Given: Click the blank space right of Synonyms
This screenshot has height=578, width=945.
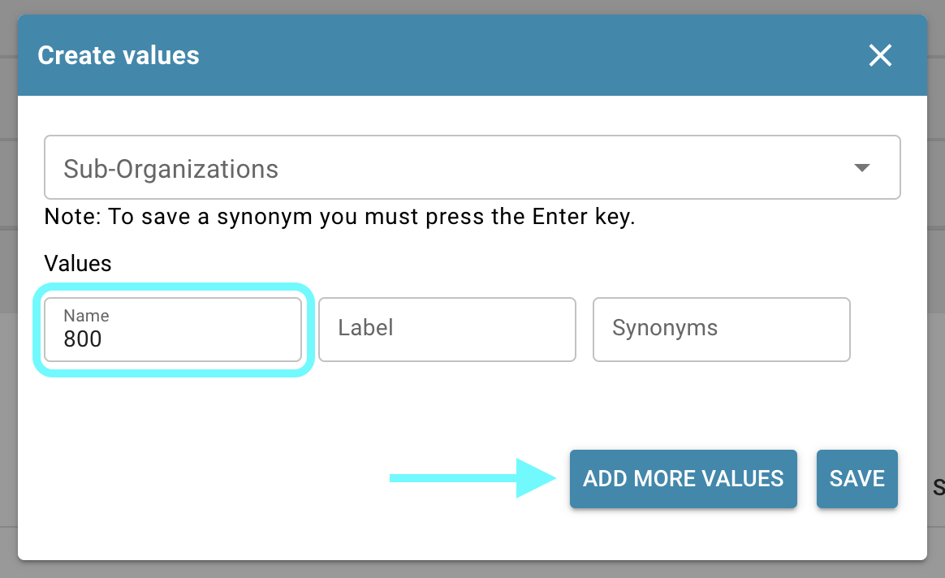Looking at the screenshot, I should pos(887,329).
